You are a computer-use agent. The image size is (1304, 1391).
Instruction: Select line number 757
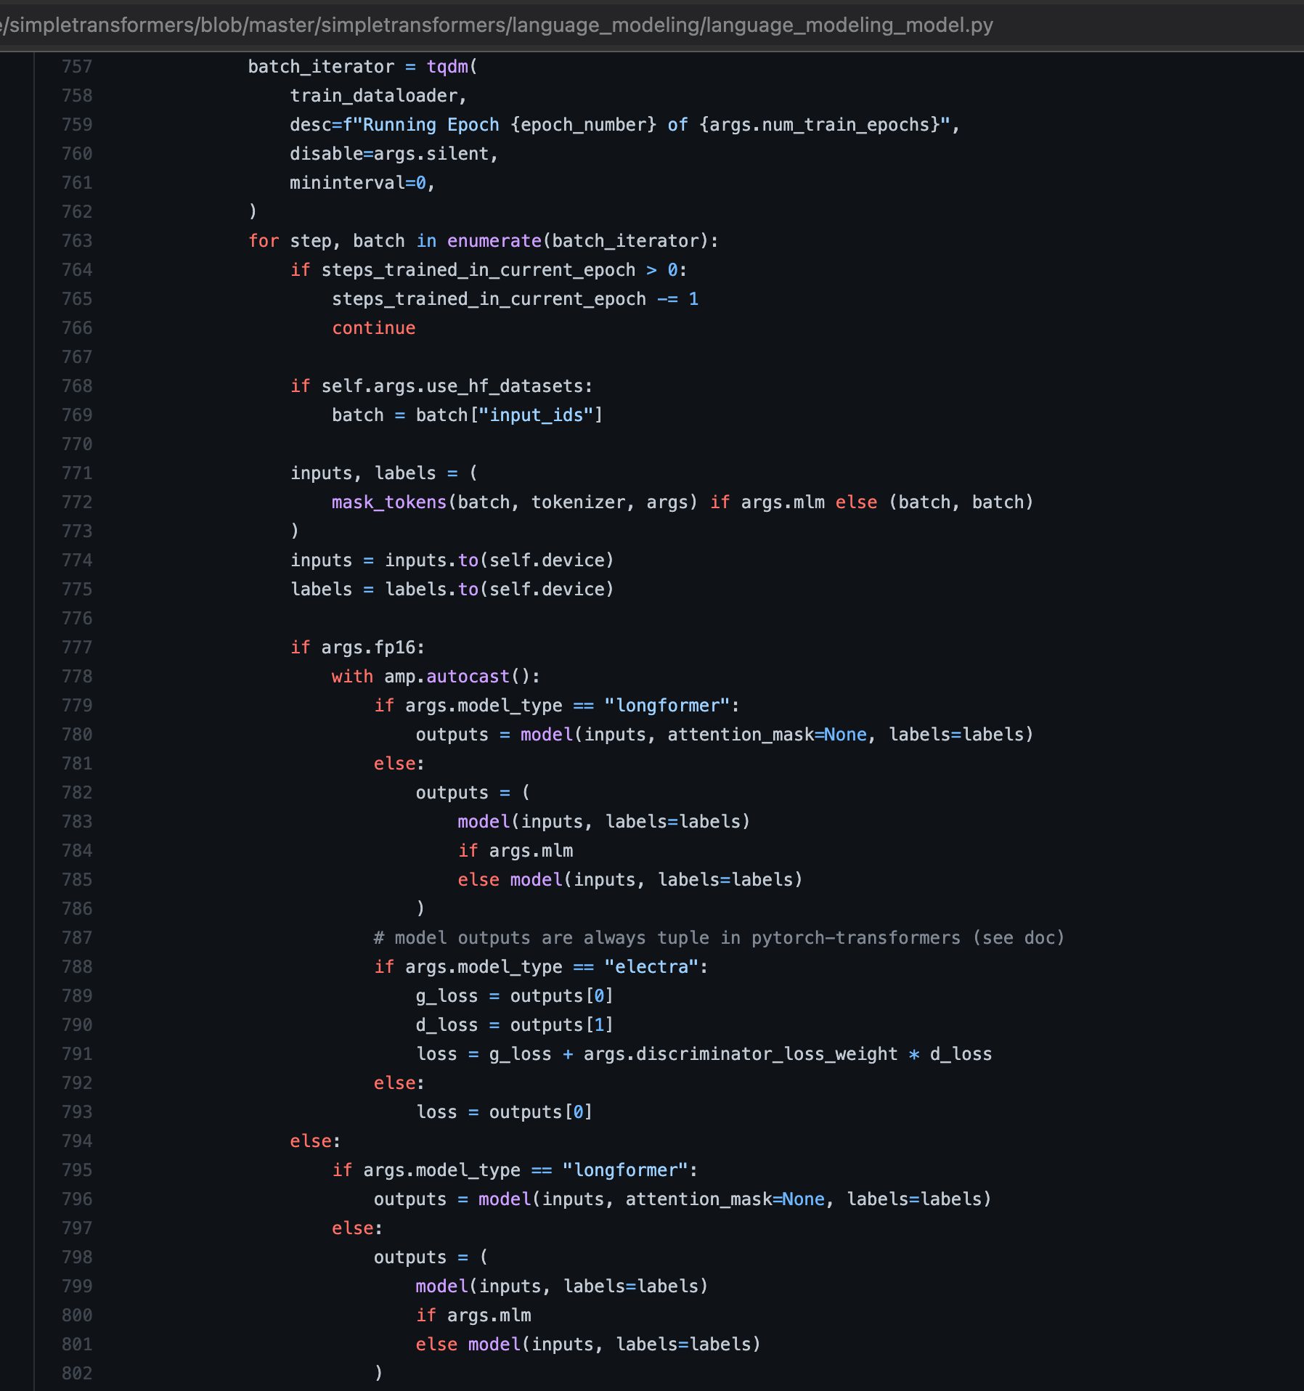coord(77,66)
